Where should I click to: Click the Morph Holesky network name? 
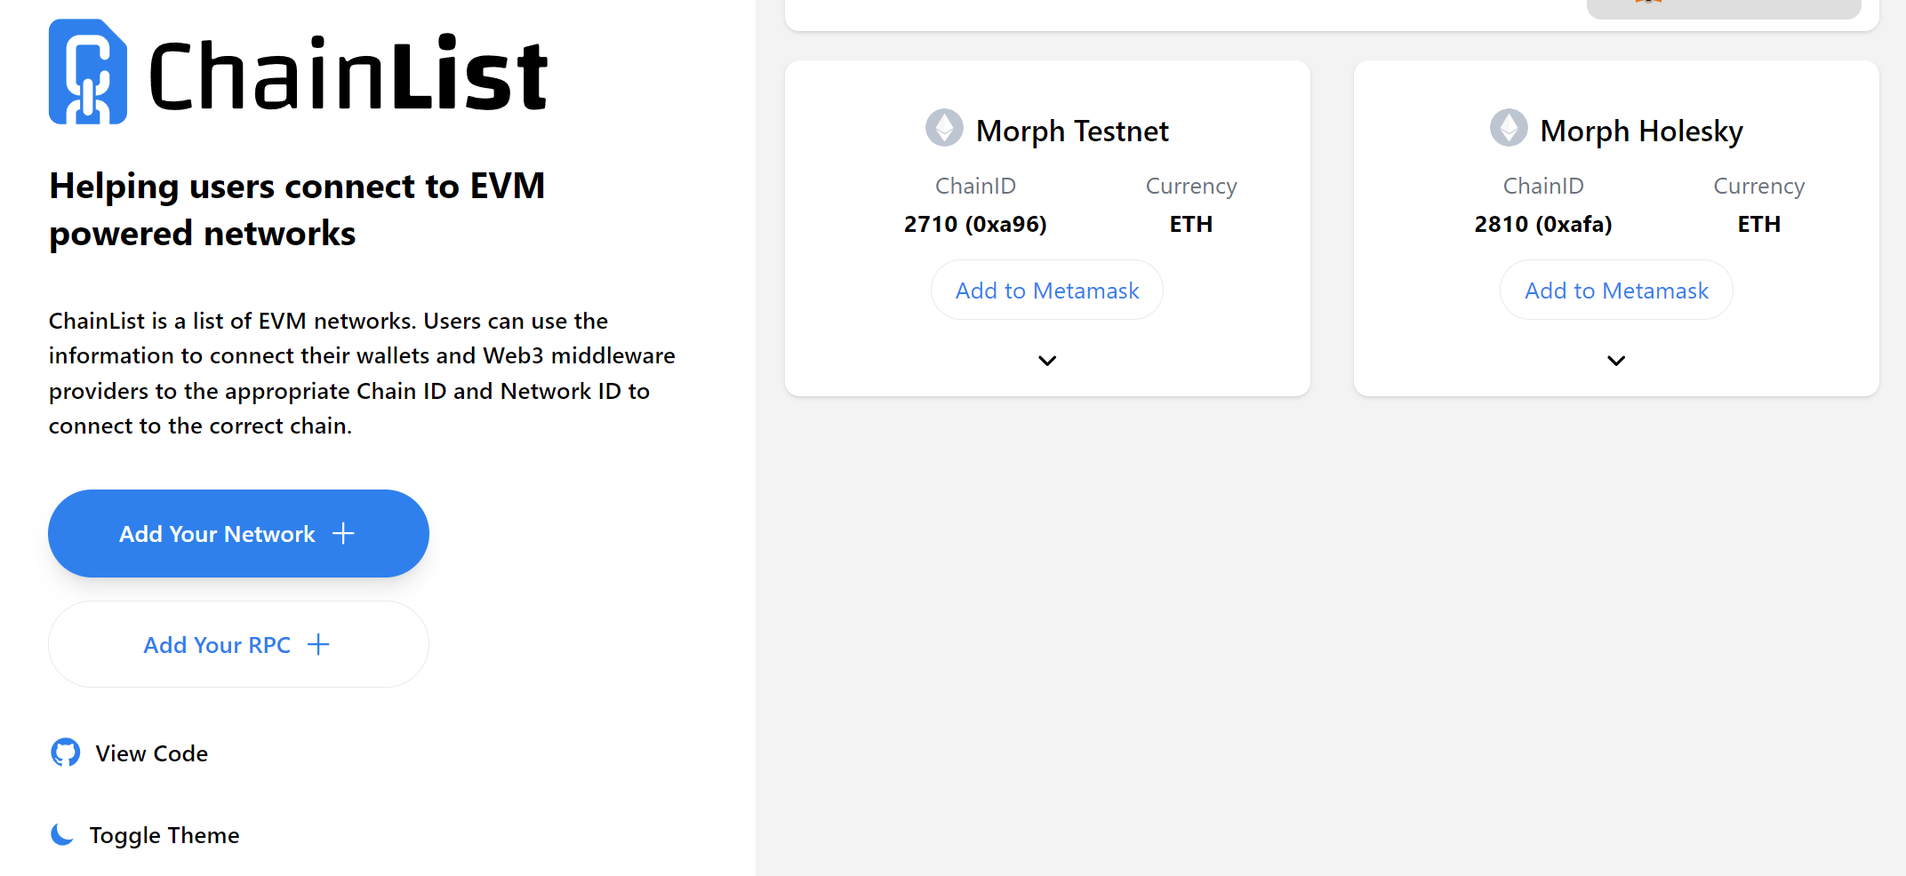[x=1641, y=131]
